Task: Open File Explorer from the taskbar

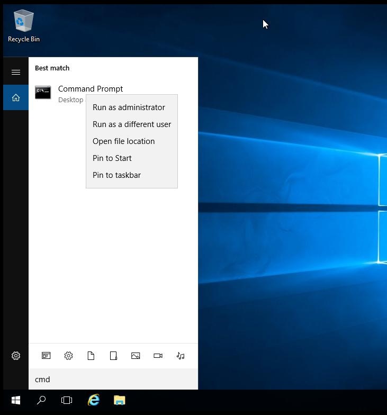Action: 120,400
